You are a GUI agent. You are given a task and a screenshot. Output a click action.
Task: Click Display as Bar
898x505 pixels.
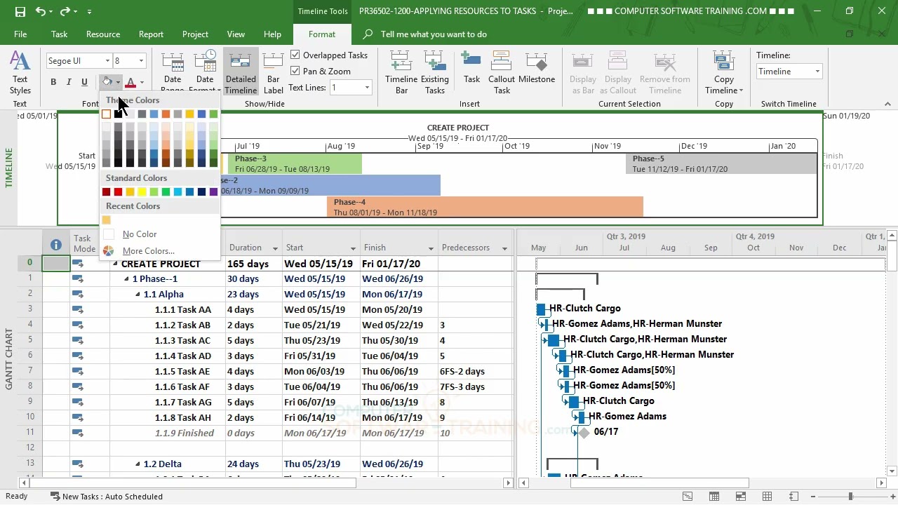[x=583, y=73]
